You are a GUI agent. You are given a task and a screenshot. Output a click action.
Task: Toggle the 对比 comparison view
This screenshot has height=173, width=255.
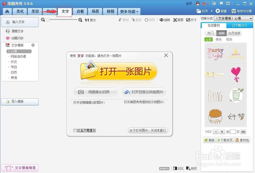coord(178,168)
